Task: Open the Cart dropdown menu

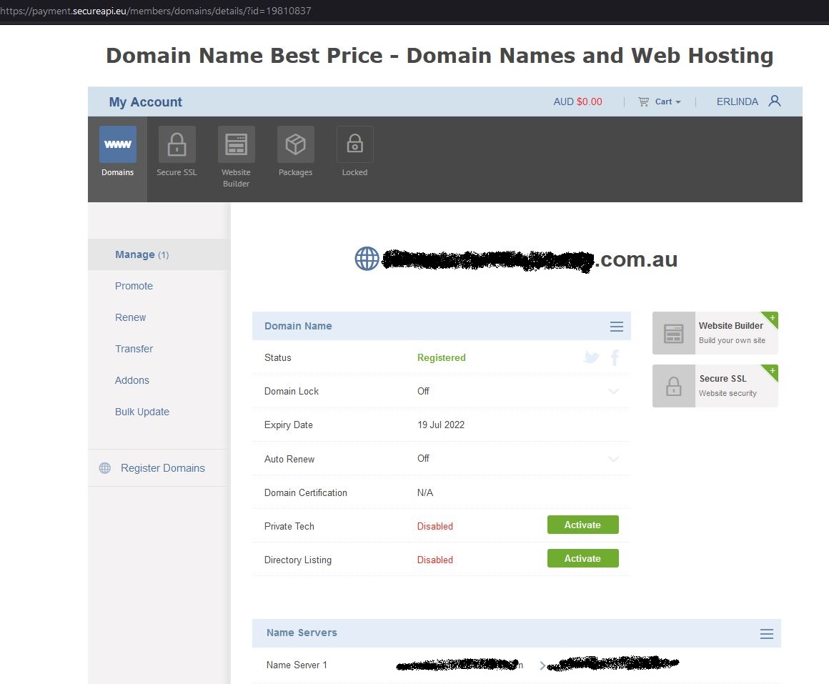Action: pyautogui.click(x=659, y=101)
